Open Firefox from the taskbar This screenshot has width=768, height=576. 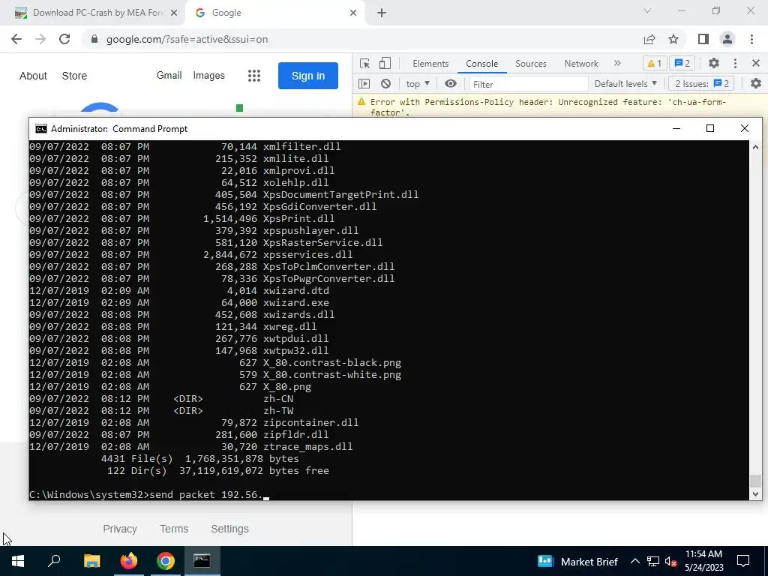[x=129, y=561]
